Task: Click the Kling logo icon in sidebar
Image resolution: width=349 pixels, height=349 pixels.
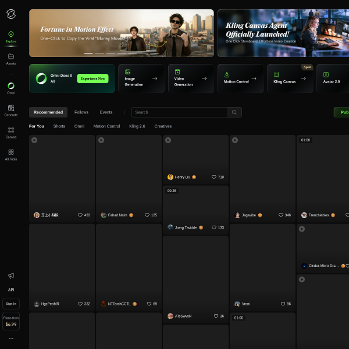Action: [x=11, y=13]
